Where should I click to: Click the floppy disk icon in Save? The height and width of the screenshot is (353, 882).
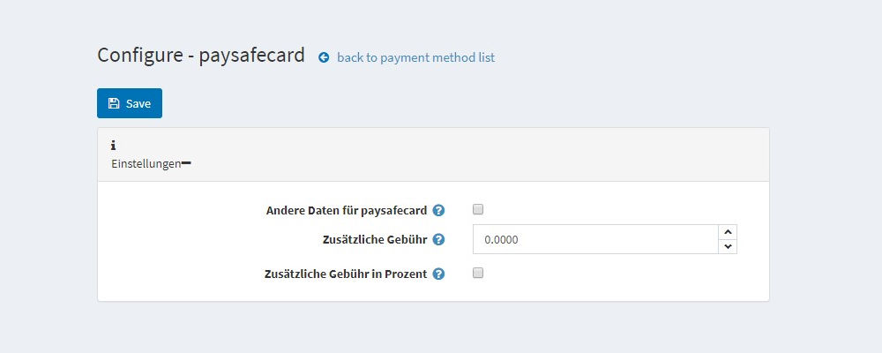coord(114,103)
